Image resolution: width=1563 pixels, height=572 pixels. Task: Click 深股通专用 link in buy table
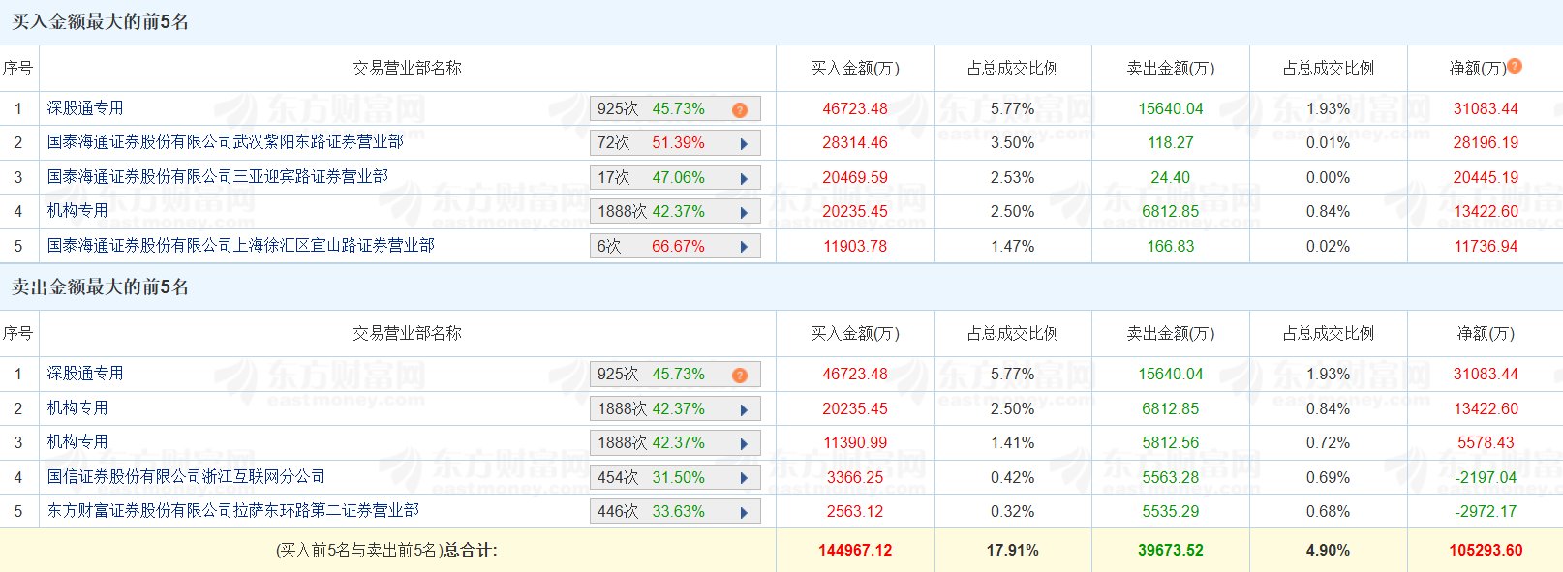(x=85, y=107)
